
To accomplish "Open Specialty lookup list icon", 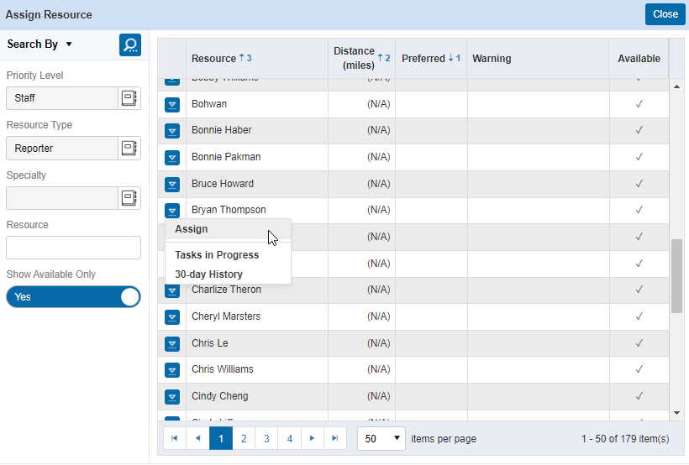I will pos(129,198).
